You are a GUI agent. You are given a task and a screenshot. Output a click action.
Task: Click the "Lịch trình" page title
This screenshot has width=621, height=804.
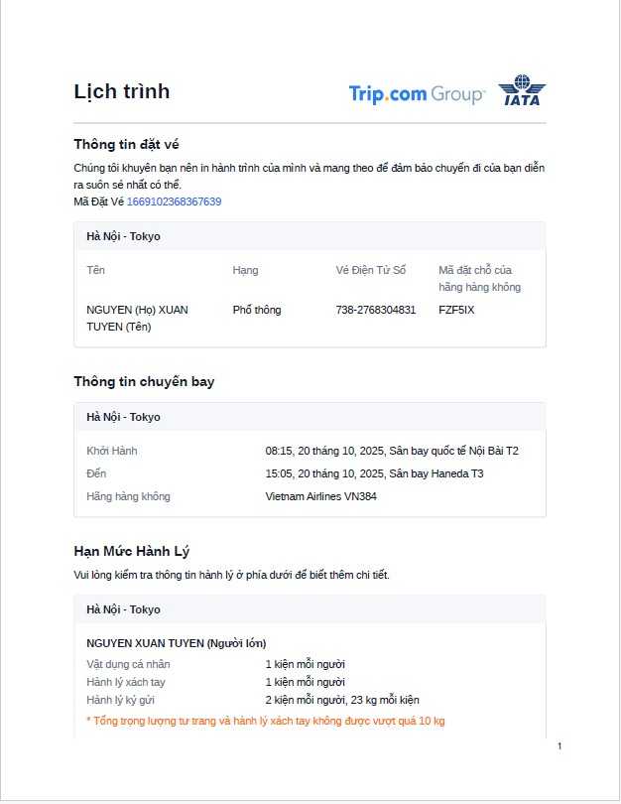coord(122,92)
